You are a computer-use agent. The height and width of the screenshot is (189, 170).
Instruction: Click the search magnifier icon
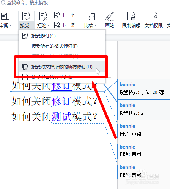(3, 3)
